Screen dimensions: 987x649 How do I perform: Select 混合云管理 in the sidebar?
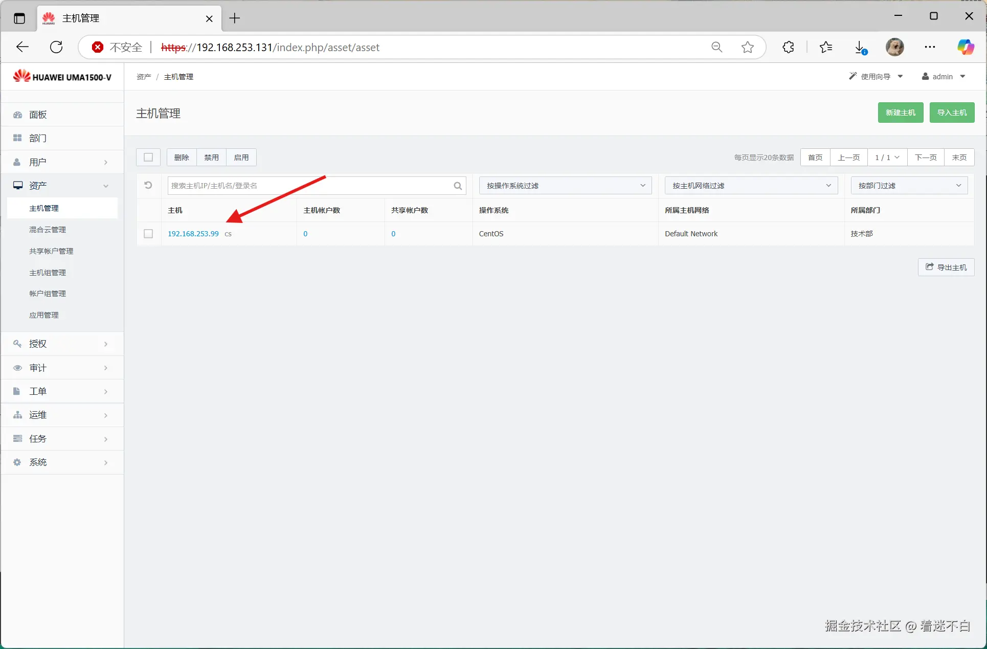click(48, 230)
